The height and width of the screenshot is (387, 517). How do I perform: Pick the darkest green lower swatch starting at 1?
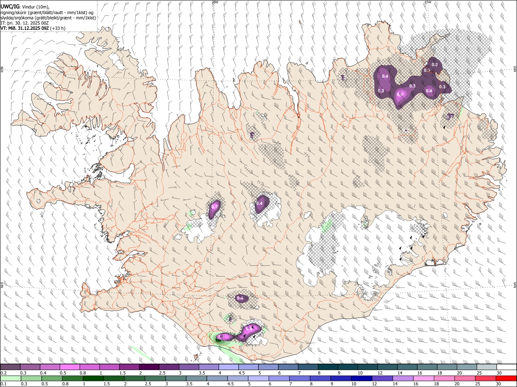(93, 379)
